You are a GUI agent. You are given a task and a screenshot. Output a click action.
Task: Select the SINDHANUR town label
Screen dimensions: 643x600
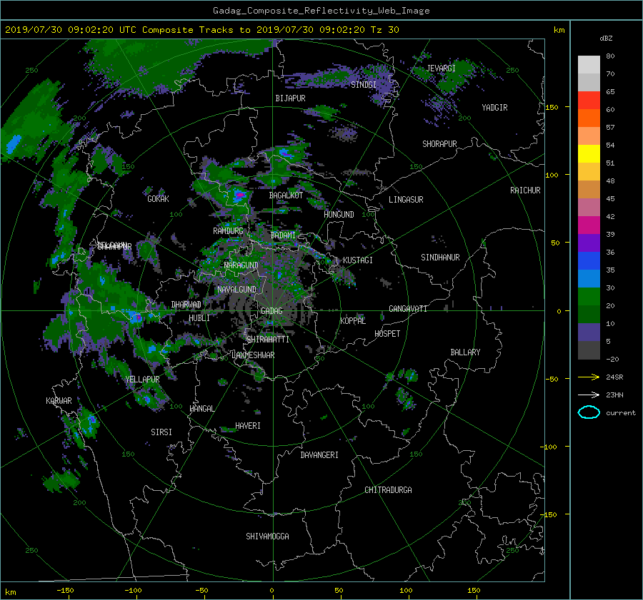440,258
